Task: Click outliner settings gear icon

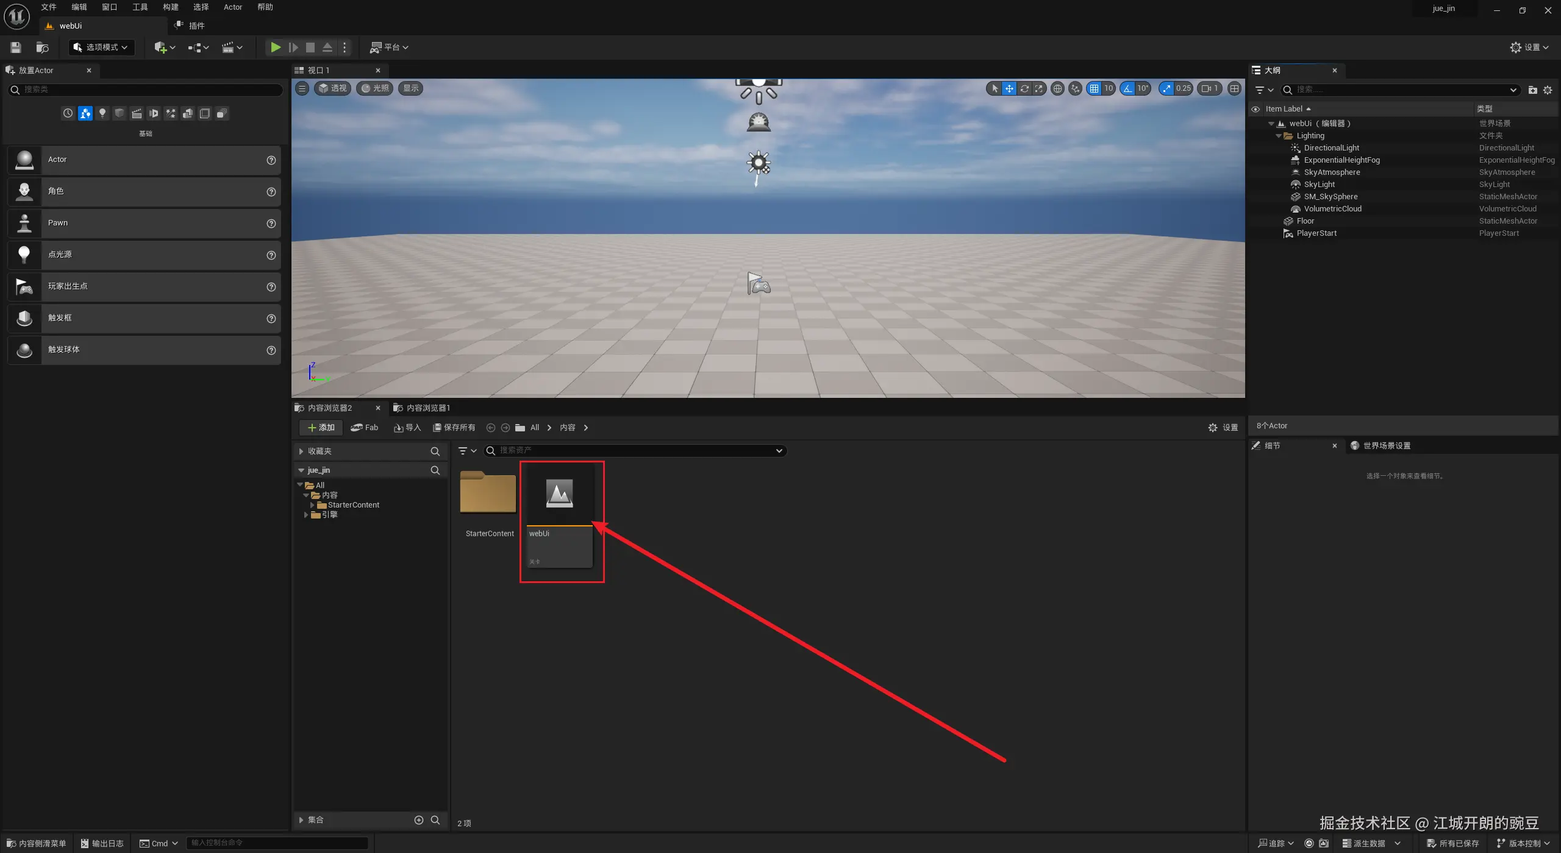Action: 1548,90
